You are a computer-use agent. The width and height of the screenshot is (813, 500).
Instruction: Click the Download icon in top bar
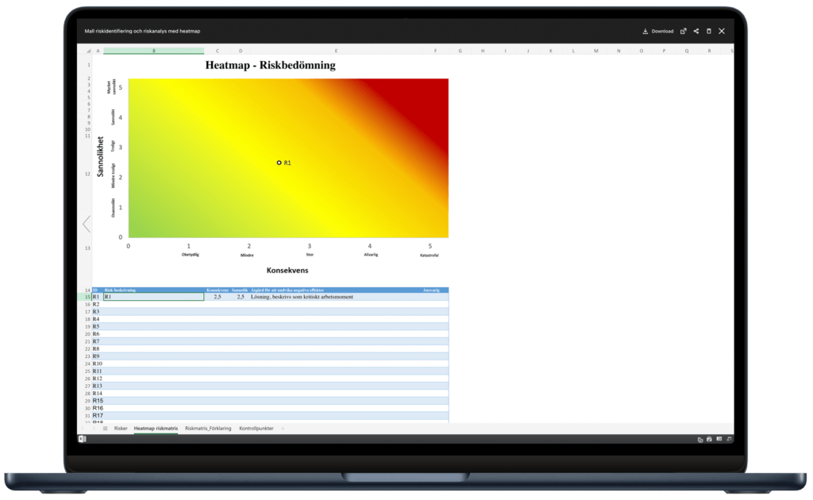click(645, 32)
